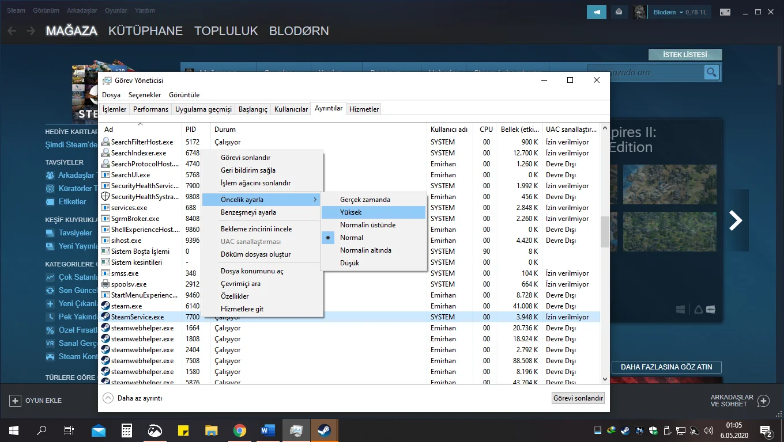Click the plus icon for Oyun Ekle

tap(15, 401)
